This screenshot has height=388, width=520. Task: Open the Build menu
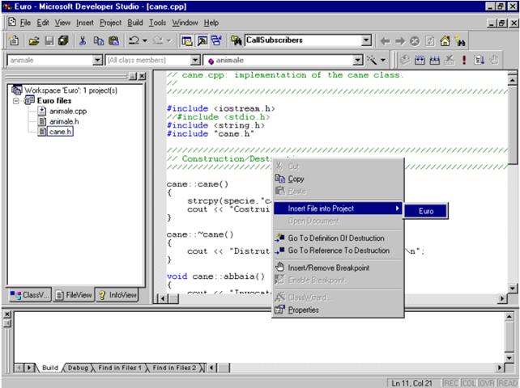point(135,23)
